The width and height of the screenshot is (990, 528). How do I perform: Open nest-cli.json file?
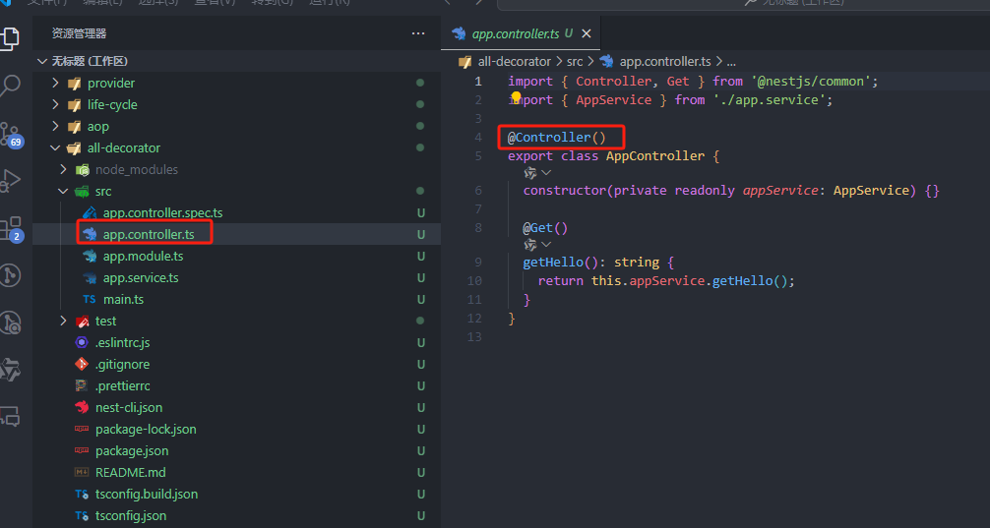click(129, 408)
